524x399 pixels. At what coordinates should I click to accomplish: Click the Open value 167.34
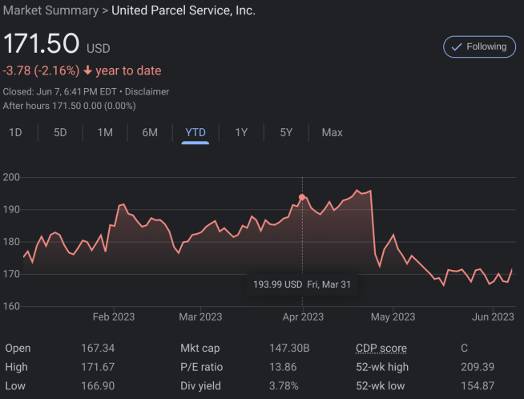point(98,349)
